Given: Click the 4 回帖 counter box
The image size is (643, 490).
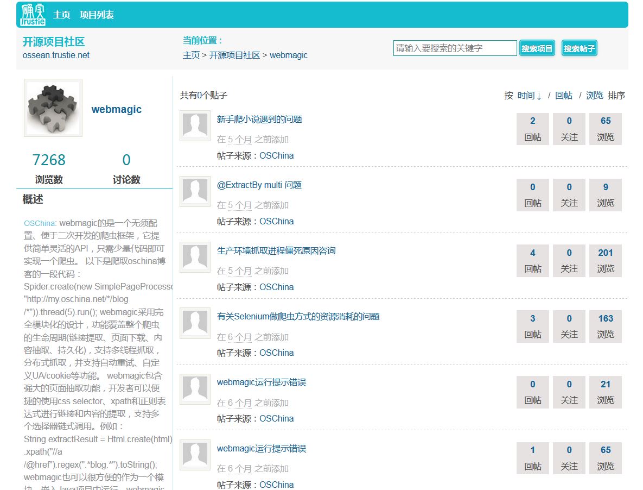Looking at the screenshot, I should pos(533,261).
